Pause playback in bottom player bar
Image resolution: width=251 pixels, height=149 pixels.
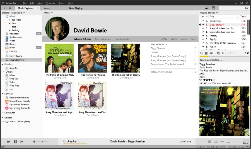pos(15,141)
